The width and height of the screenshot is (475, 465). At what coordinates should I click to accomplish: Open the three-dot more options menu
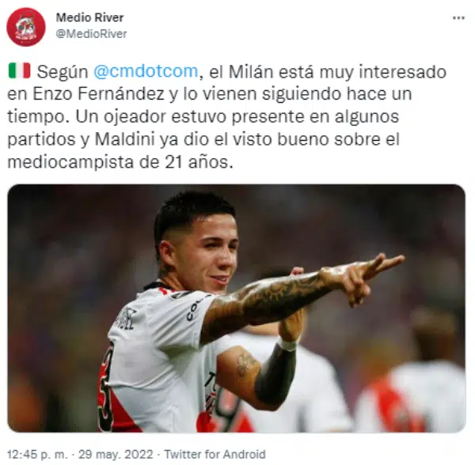click(x=458, y=18)
